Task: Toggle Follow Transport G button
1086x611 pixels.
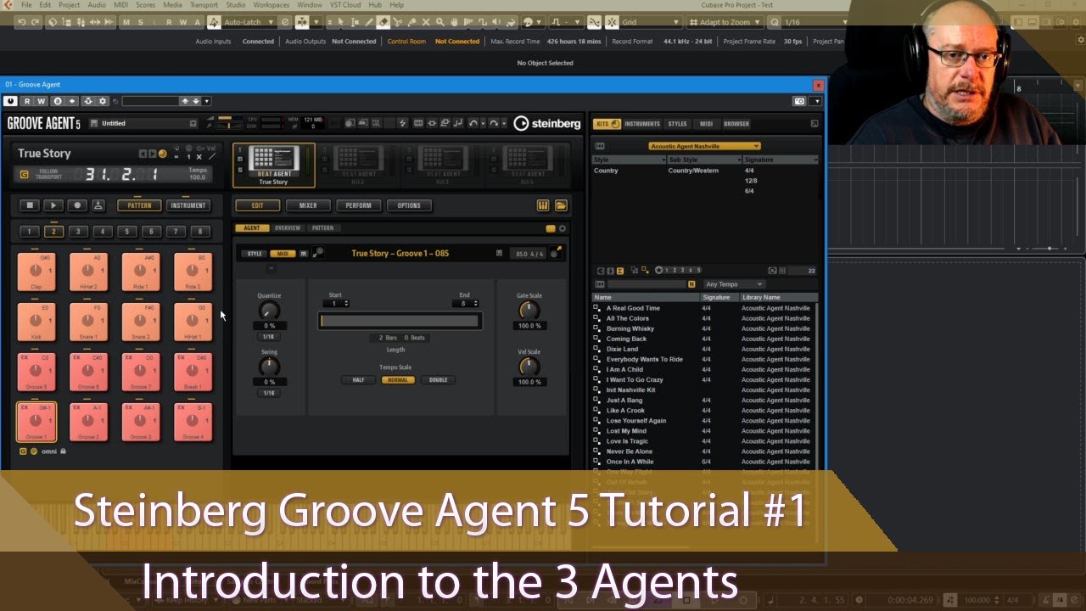Action: 24,175
